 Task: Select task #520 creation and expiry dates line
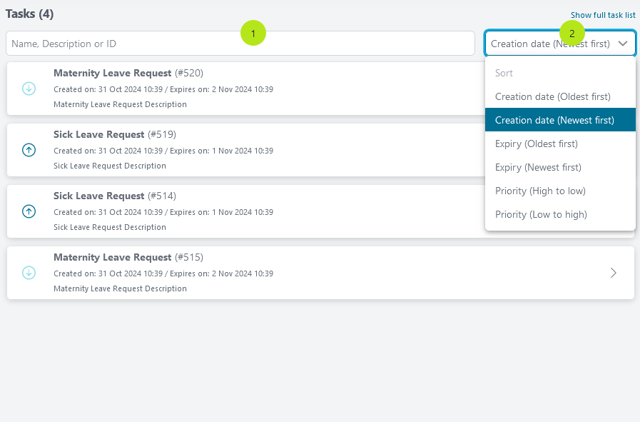163,89
